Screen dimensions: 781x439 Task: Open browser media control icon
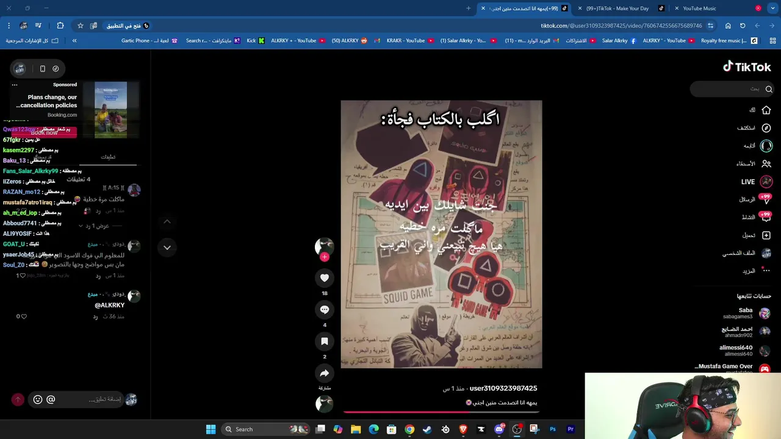click(38, 26)
